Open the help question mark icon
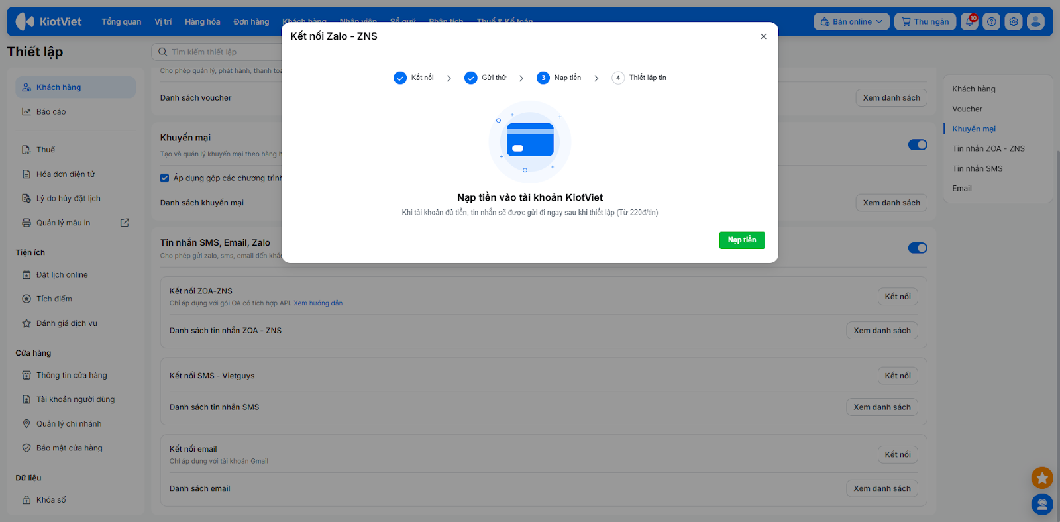Viewport: 1060px width, 522px height. pos(992,22)
